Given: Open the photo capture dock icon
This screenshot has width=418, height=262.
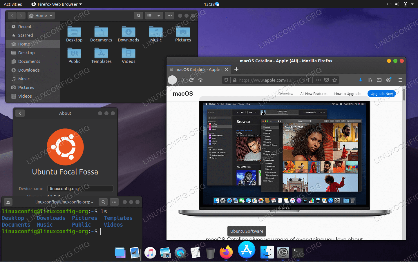Looking at the screenshot, I should coord(165,253).
